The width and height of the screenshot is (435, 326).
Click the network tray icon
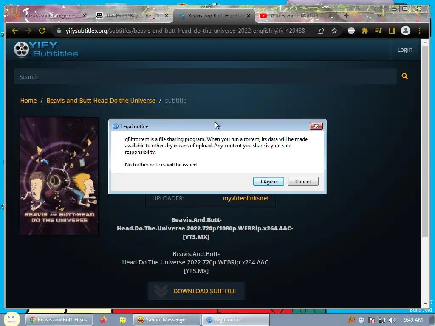(x=382, y=320)
